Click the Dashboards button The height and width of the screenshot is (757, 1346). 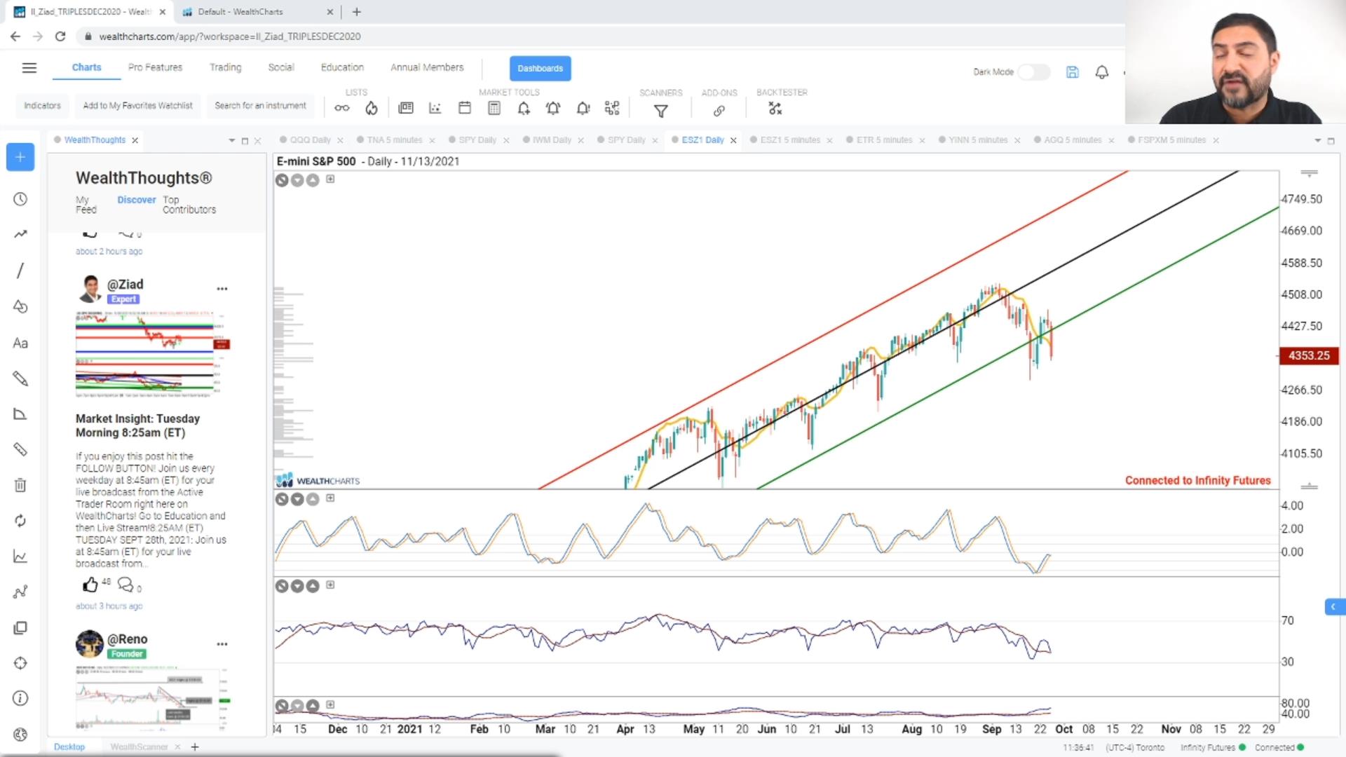(x=540, y=68)
